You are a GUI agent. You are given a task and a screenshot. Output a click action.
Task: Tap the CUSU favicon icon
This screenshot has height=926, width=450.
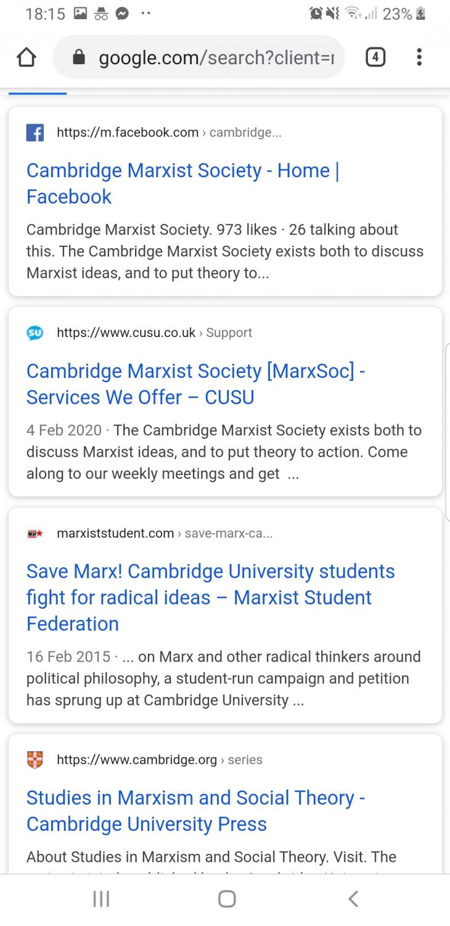[35, 333]
